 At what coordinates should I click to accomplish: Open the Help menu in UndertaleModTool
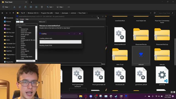[27, 19]
